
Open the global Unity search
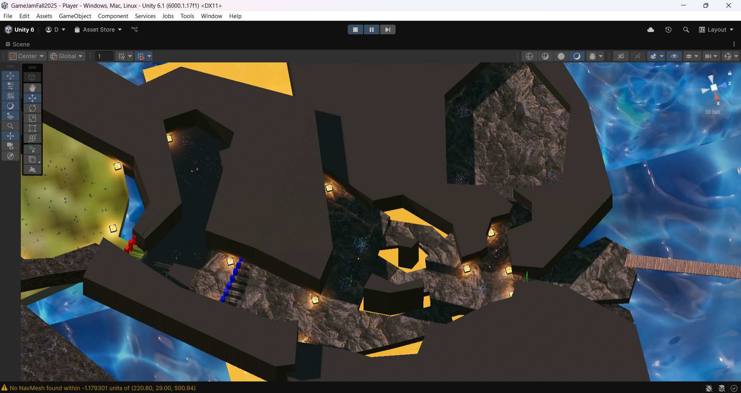(x=686, y=30)
